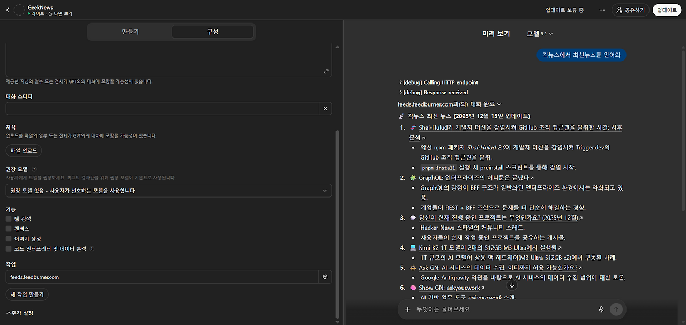
Task: Open the 권장 모델 dropdown
Action: pos(169,191)
